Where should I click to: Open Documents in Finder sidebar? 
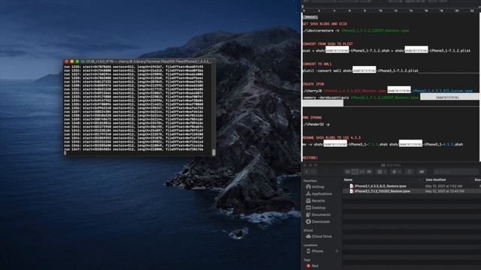click(318, 215)
